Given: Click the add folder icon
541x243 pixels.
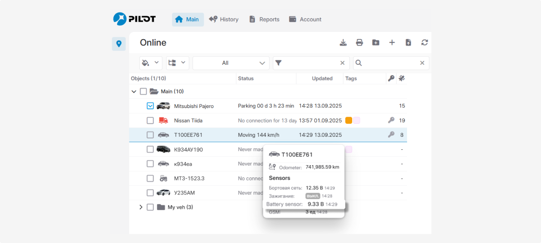Looking at the screenshot, I should (x=376, y=43).
